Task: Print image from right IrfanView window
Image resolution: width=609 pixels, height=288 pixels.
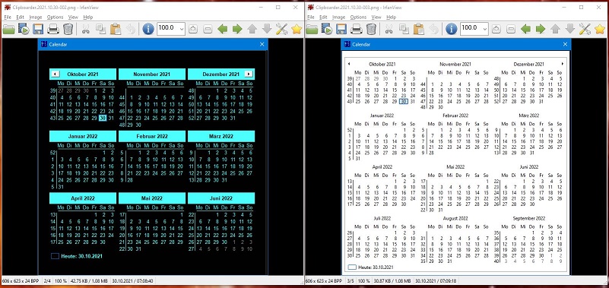Action: [356, 29]
